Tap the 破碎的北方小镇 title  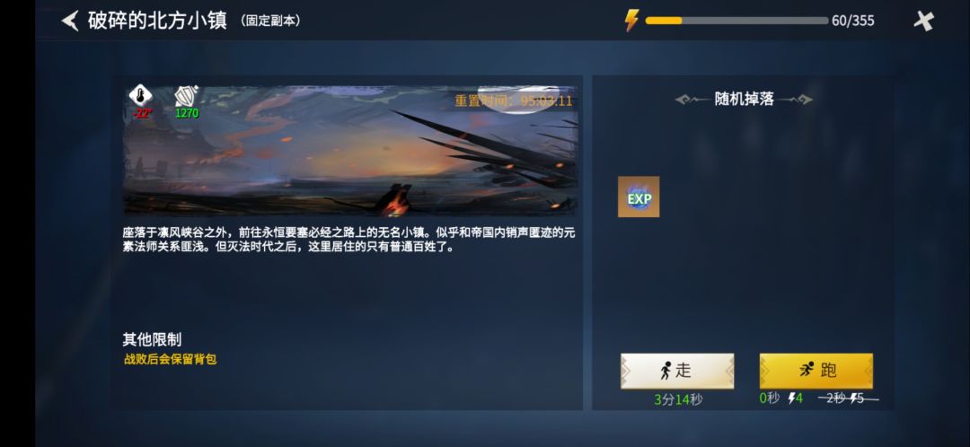tap(157, 21)
